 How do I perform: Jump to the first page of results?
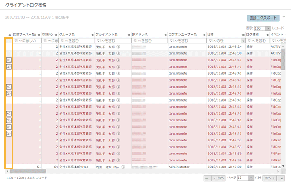point(207,178)
